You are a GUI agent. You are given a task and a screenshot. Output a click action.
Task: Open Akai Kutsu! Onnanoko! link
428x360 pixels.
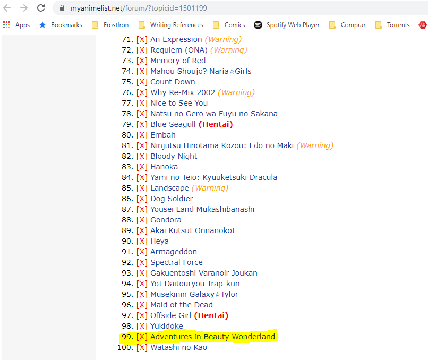pos(192,230)
